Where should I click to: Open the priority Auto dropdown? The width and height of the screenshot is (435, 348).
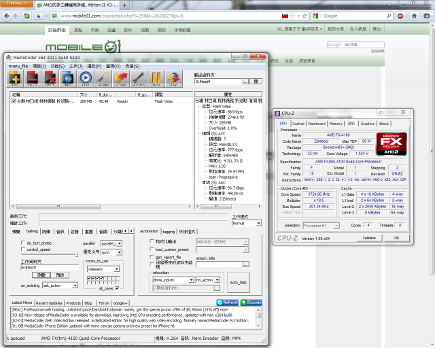tap(111, 252)
